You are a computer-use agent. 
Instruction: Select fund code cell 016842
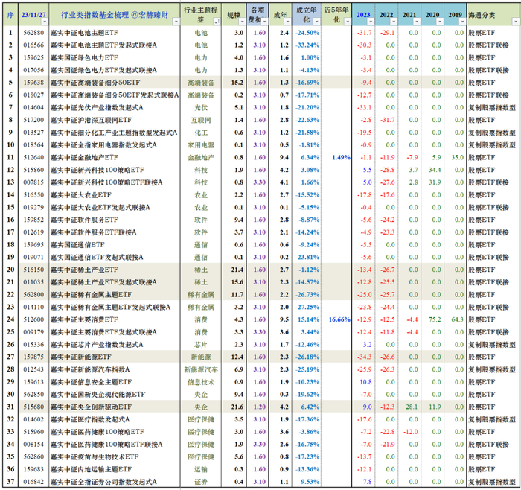click(x=33, y=482)
